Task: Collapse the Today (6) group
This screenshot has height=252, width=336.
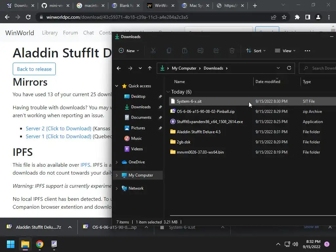Action: pyautogui.click(x=168, y=92)
